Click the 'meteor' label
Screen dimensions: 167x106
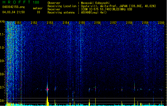(x=38, y=8)
